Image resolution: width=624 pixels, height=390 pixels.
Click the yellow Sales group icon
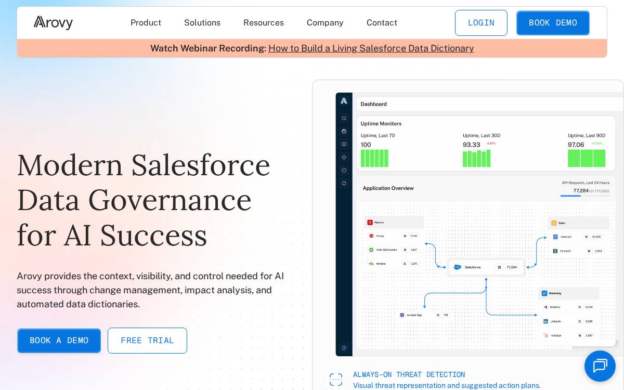554,223
